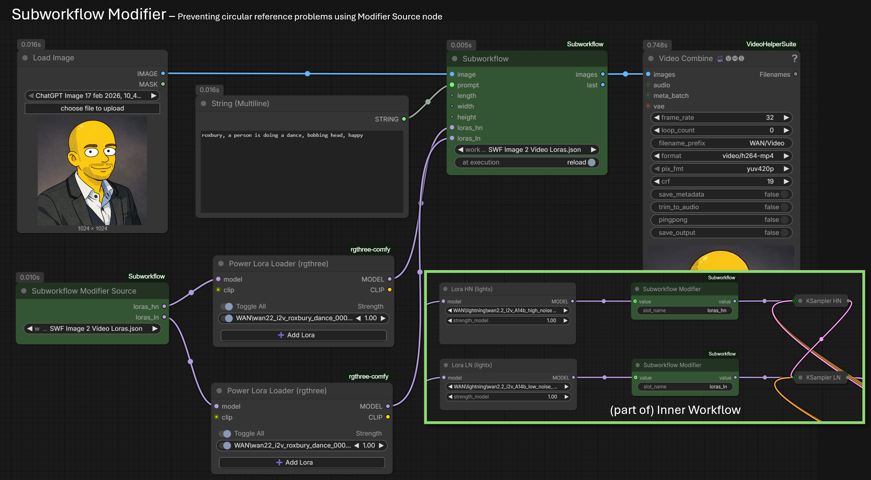Toggle All loras in upper Power Lora Loader

point(227,306)
